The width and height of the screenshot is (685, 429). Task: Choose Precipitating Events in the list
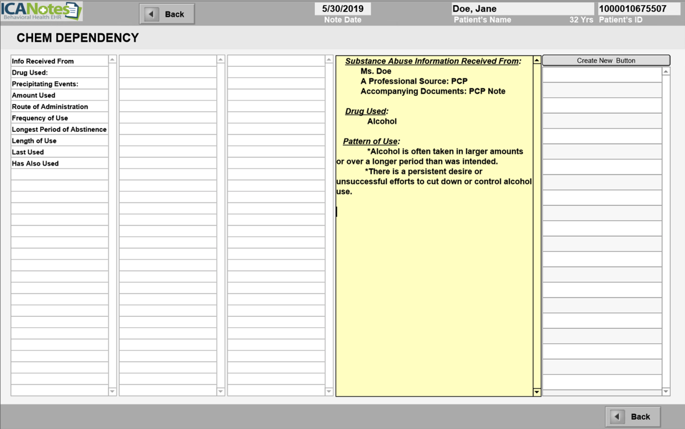(x=59, y=84)
